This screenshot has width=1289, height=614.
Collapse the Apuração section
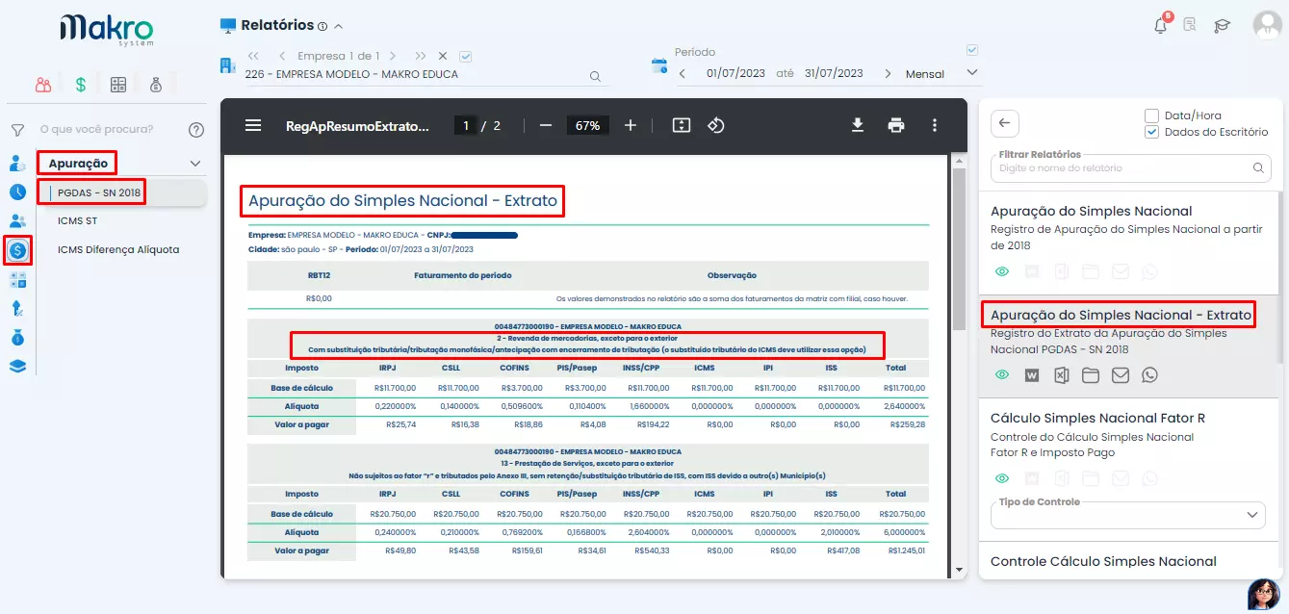coord(195,164)
